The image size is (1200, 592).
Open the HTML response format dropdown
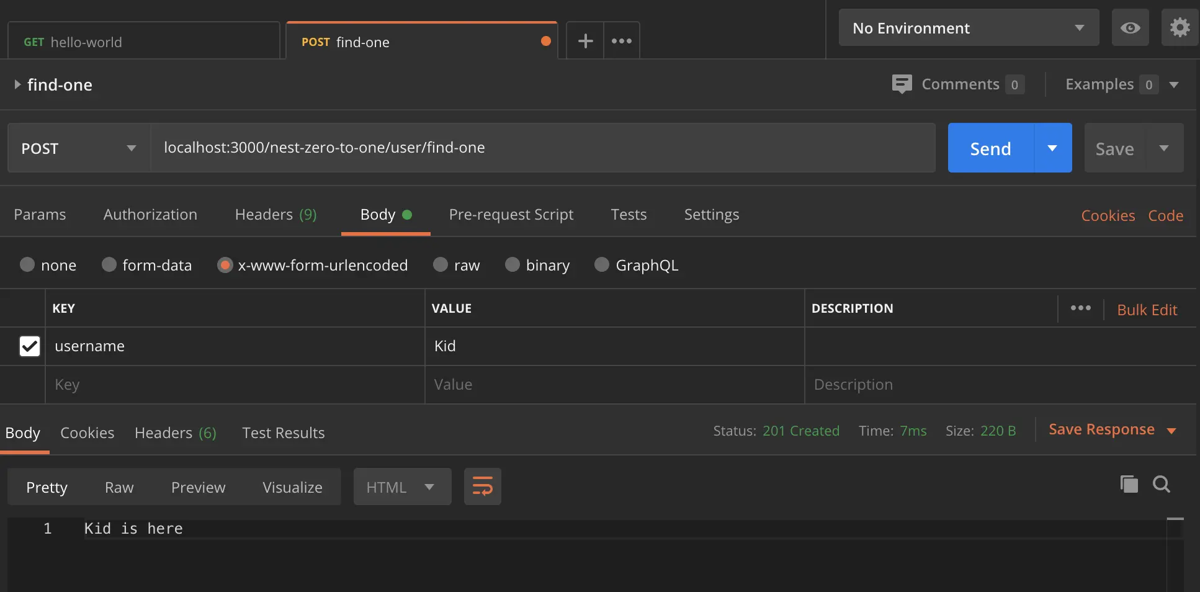point(402,487)
